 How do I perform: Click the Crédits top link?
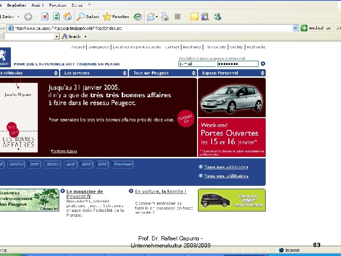point(236,47)
